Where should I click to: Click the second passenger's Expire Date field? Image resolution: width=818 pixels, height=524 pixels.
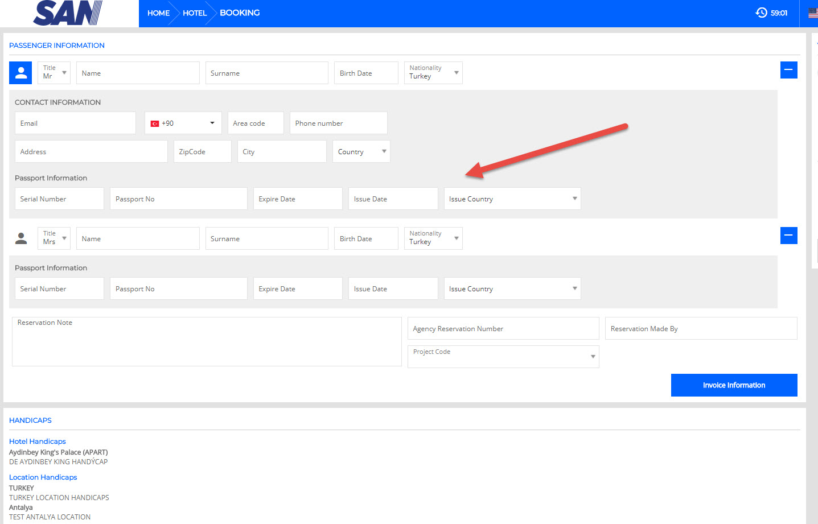298,288
